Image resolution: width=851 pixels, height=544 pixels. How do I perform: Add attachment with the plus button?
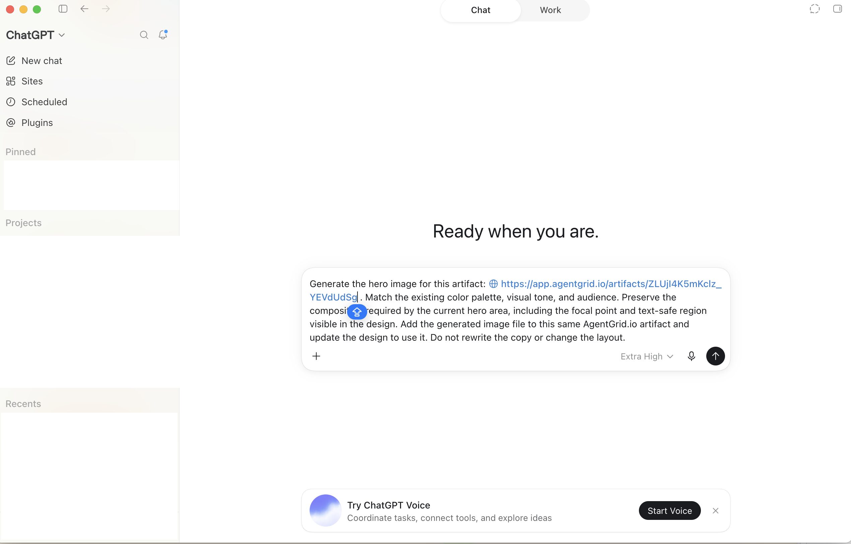(x=316, y=356)
